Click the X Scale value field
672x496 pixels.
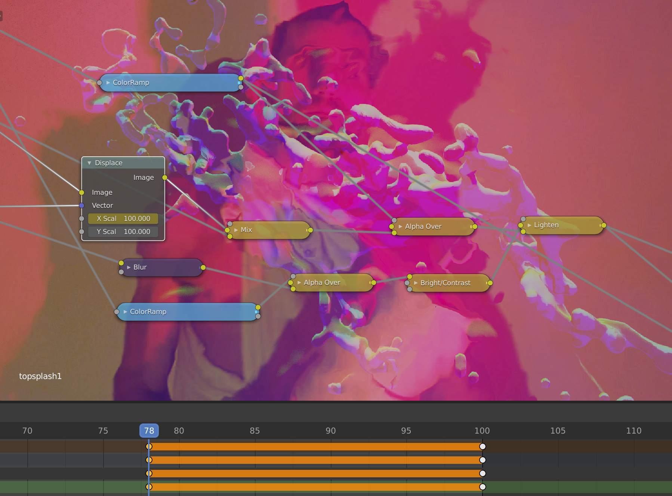(123, 219)
